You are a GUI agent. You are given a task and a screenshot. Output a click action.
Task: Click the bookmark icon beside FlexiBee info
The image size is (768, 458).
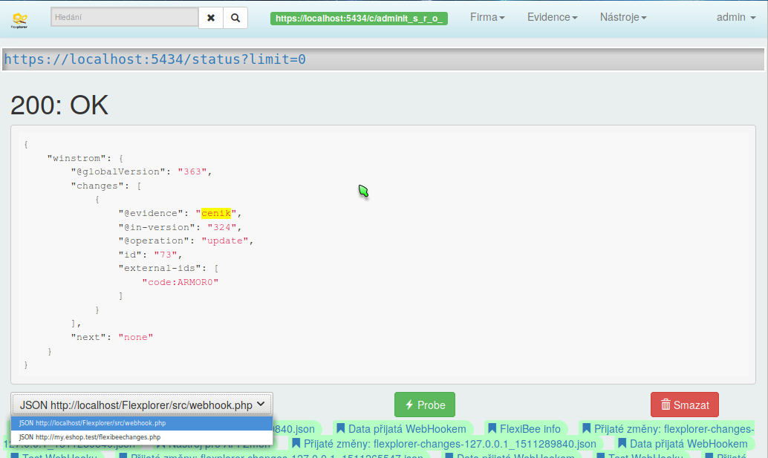coord(492,429)
